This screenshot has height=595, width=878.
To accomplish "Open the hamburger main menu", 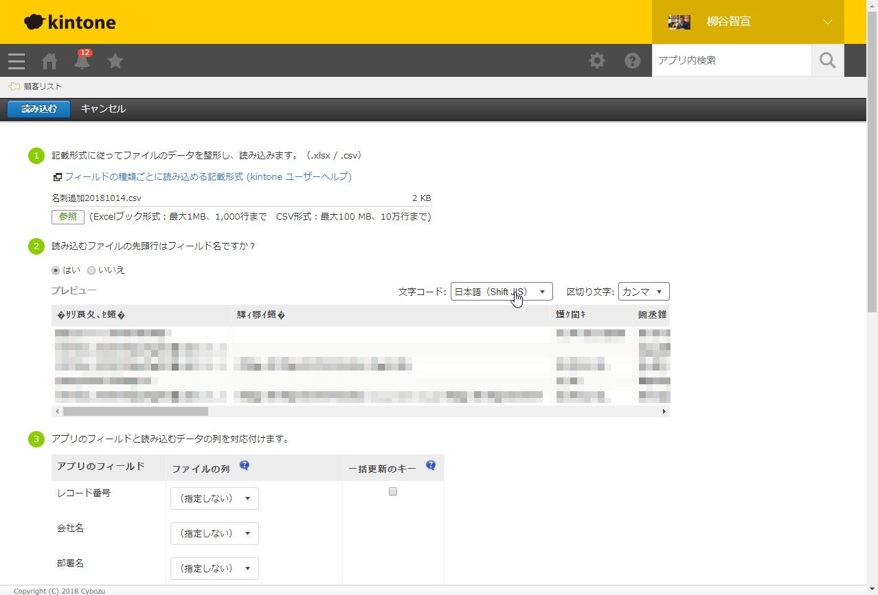I will pos(16,61).
